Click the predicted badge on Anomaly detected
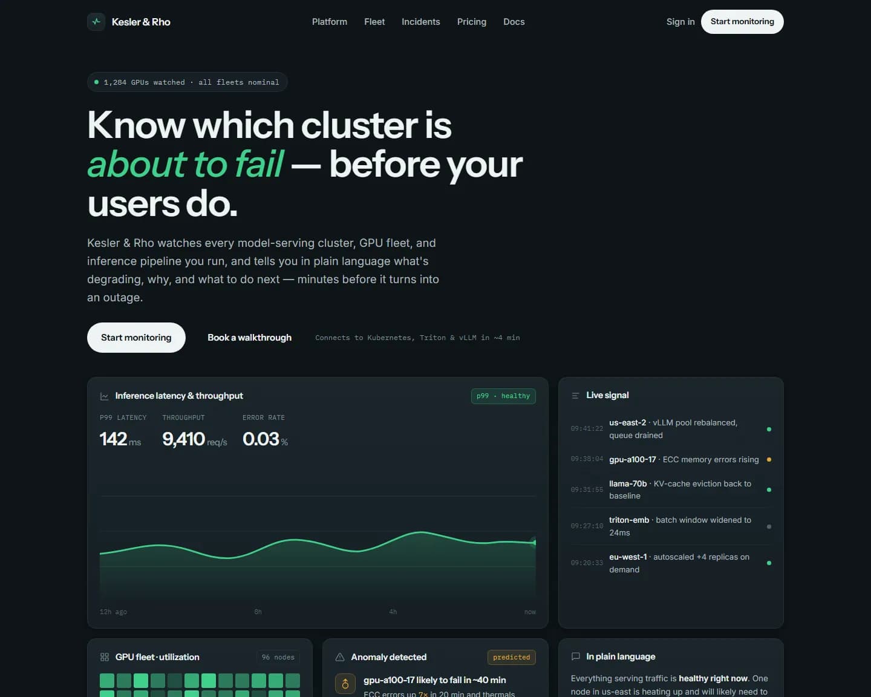This screenshot has height=697, width=871. (x=511, y=657)
